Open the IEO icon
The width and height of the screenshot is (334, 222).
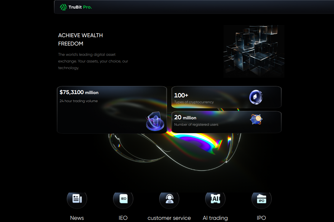(123, 199)
